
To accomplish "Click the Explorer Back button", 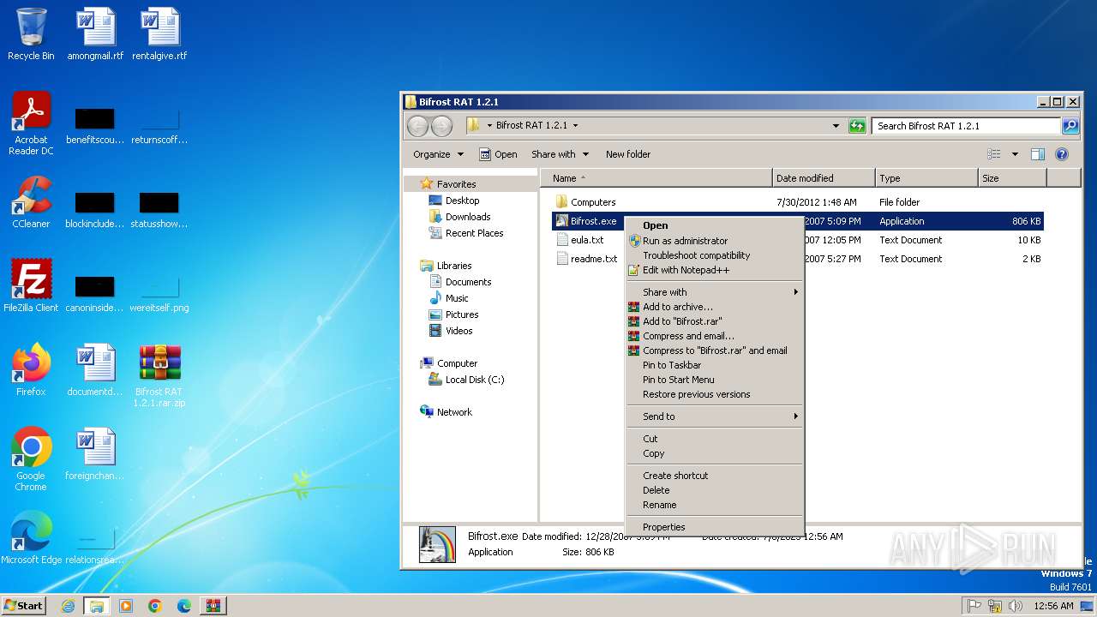I will coord(417,126).
